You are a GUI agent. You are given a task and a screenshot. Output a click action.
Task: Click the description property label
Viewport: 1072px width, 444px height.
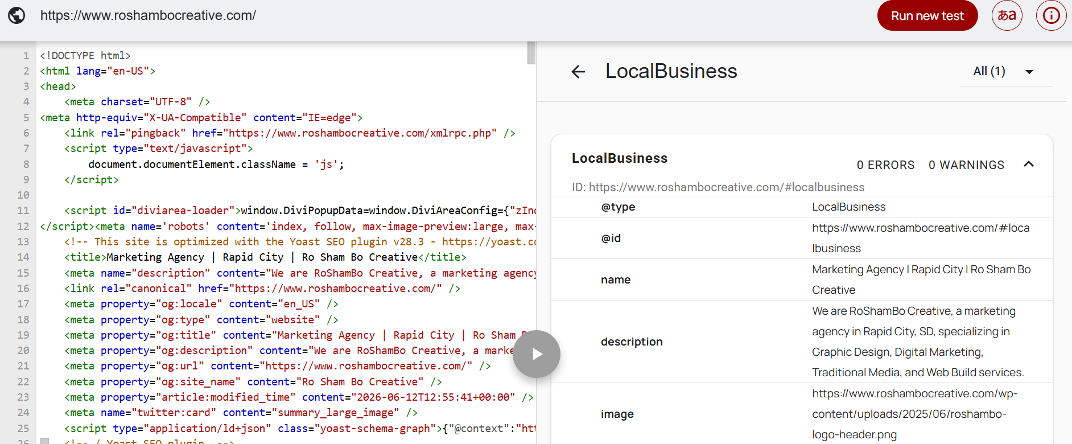click(x=632, y=342)
